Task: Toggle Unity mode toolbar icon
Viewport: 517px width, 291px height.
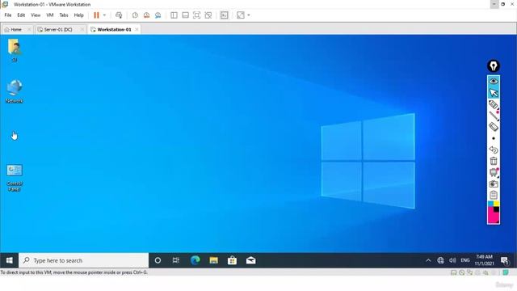Action: (208, 15)
